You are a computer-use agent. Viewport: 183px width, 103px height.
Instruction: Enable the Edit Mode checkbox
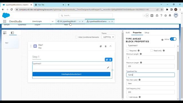coord(128,97)
